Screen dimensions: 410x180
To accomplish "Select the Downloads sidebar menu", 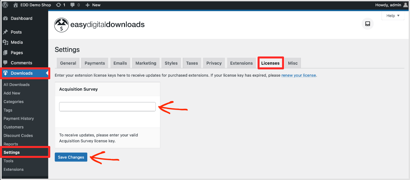I will pyautogui.click(x=24, y=73).
